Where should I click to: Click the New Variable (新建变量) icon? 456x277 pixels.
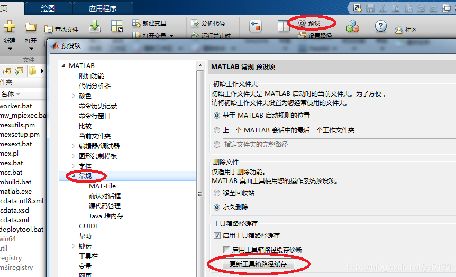tap(136, 23)
